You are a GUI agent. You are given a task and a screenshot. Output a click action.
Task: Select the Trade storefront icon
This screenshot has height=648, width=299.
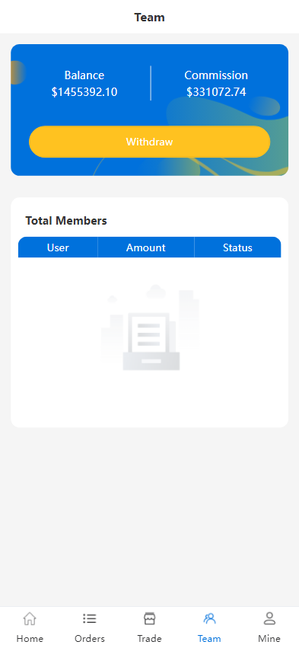click(149, 618)
